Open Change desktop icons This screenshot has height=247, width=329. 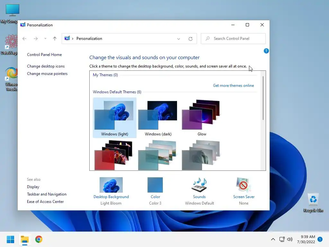click(46, 66)
